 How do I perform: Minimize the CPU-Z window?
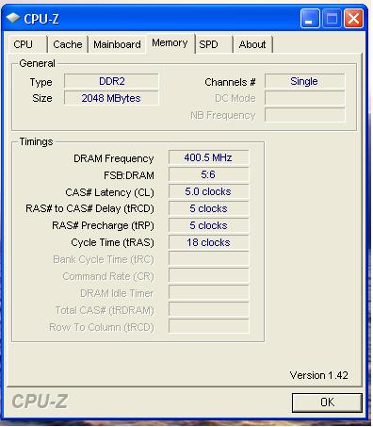[x=310, y=19]
